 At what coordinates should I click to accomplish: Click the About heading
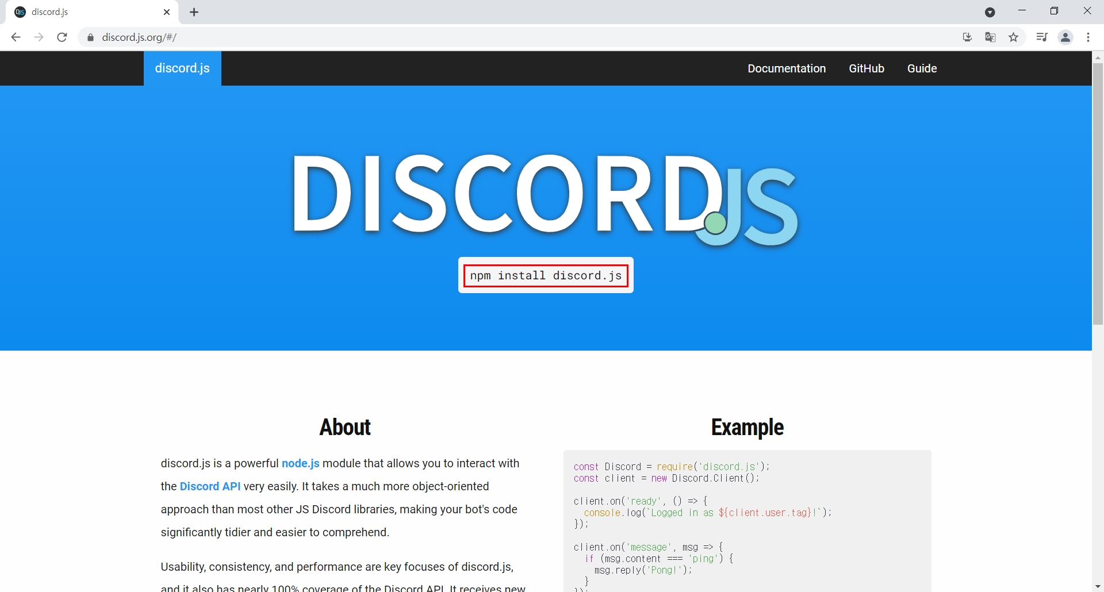click(345, 427)
